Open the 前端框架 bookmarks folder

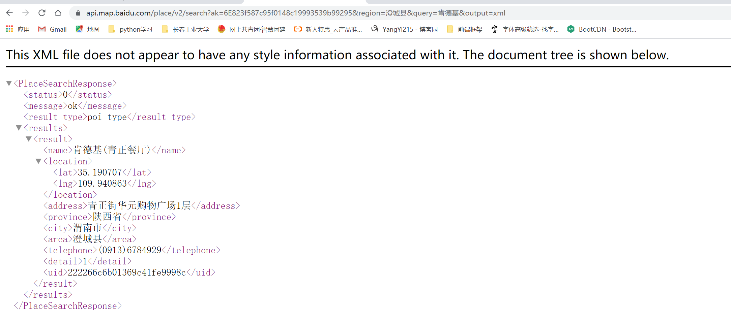tap(465, 29)
